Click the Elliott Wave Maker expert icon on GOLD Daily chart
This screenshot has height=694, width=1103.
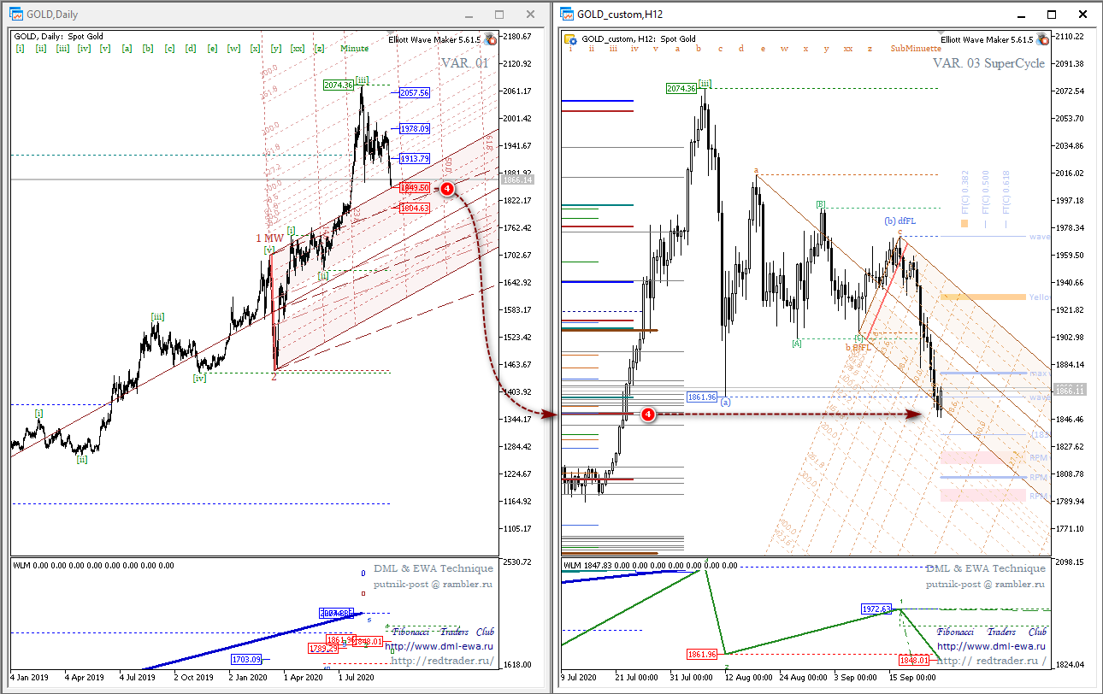pyautogui.click(x=490, y=39)
